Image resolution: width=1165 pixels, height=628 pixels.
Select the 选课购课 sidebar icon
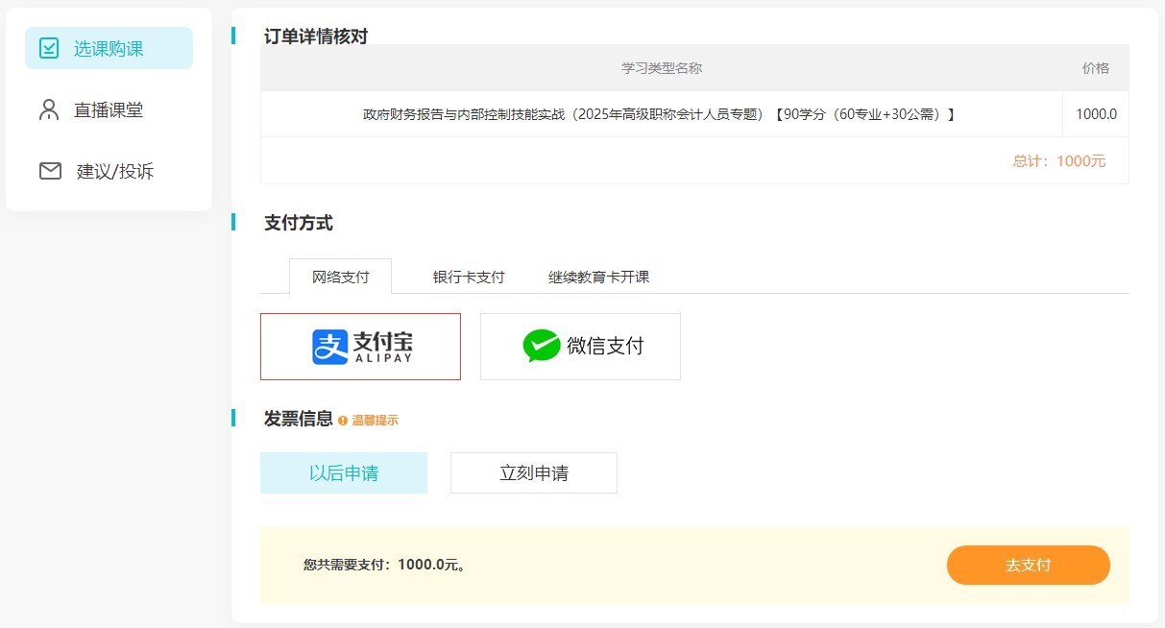(x=49, y=47)
